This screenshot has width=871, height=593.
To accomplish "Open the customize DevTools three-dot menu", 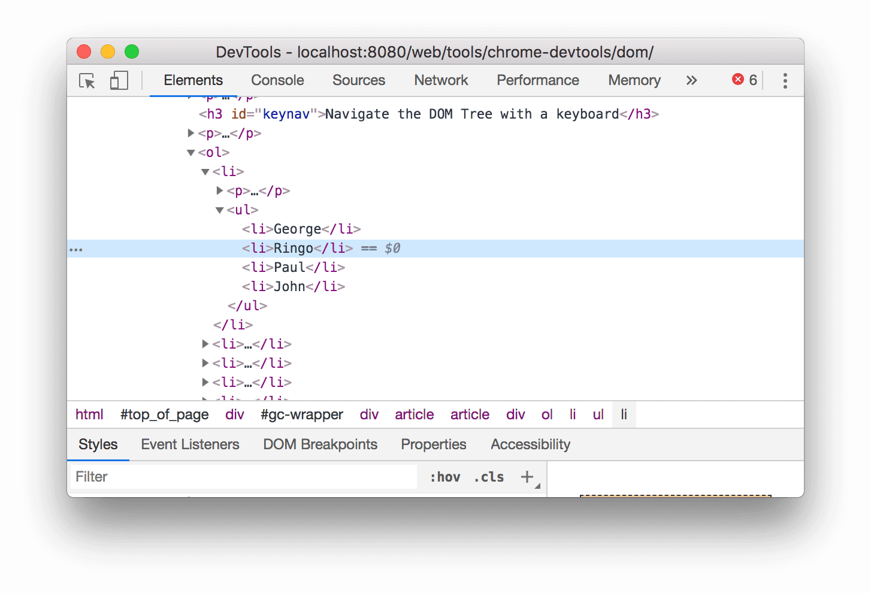I will [785, 80].
